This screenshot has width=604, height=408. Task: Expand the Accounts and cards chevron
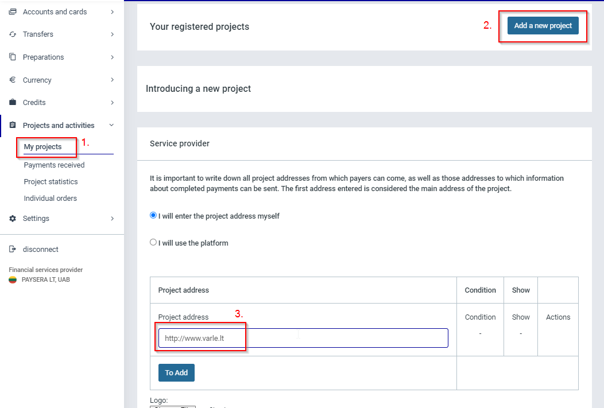pyautogui.click(x=112, y=11)
